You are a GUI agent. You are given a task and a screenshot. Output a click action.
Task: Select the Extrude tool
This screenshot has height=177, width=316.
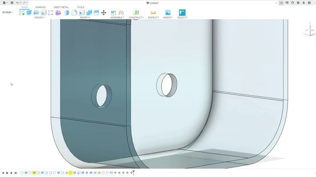click(29, 12)
